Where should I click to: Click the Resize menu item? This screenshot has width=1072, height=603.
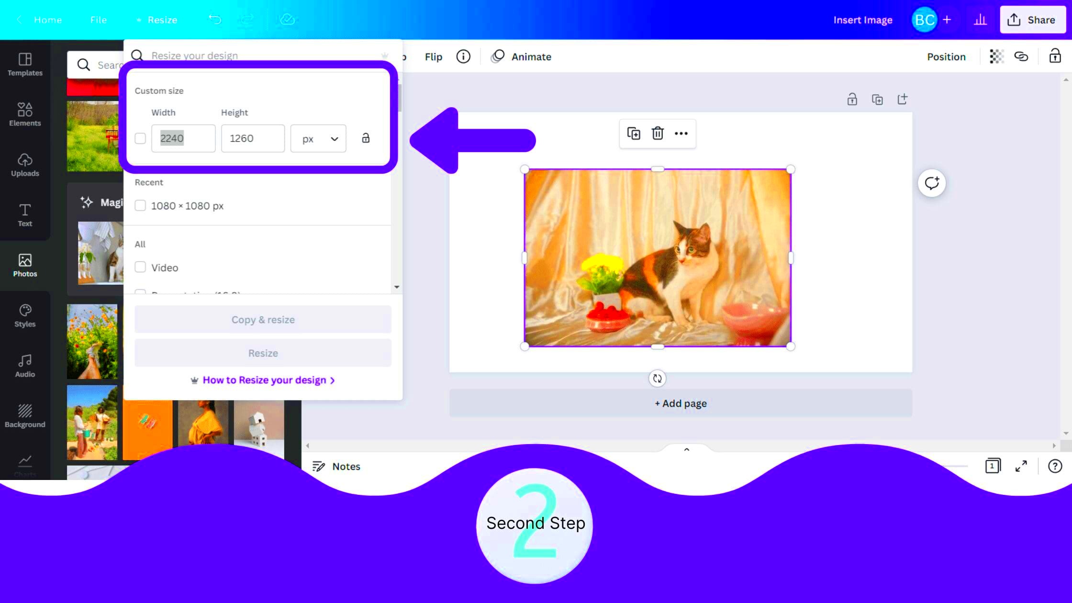[x=162, y=20]
